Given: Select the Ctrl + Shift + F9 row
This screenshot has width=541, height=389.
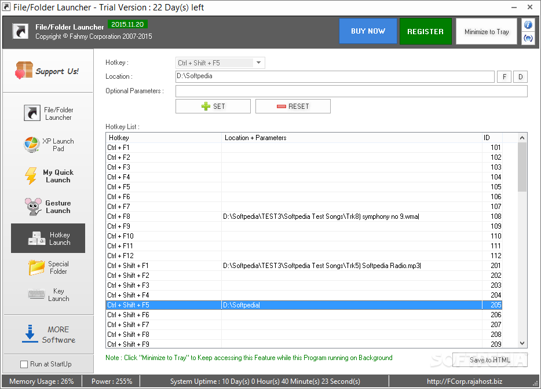Looking at the screenshot, I should coord(304,344).
